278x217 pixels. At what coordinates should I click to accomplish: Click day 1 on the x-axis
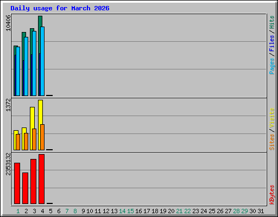[18, 211]
